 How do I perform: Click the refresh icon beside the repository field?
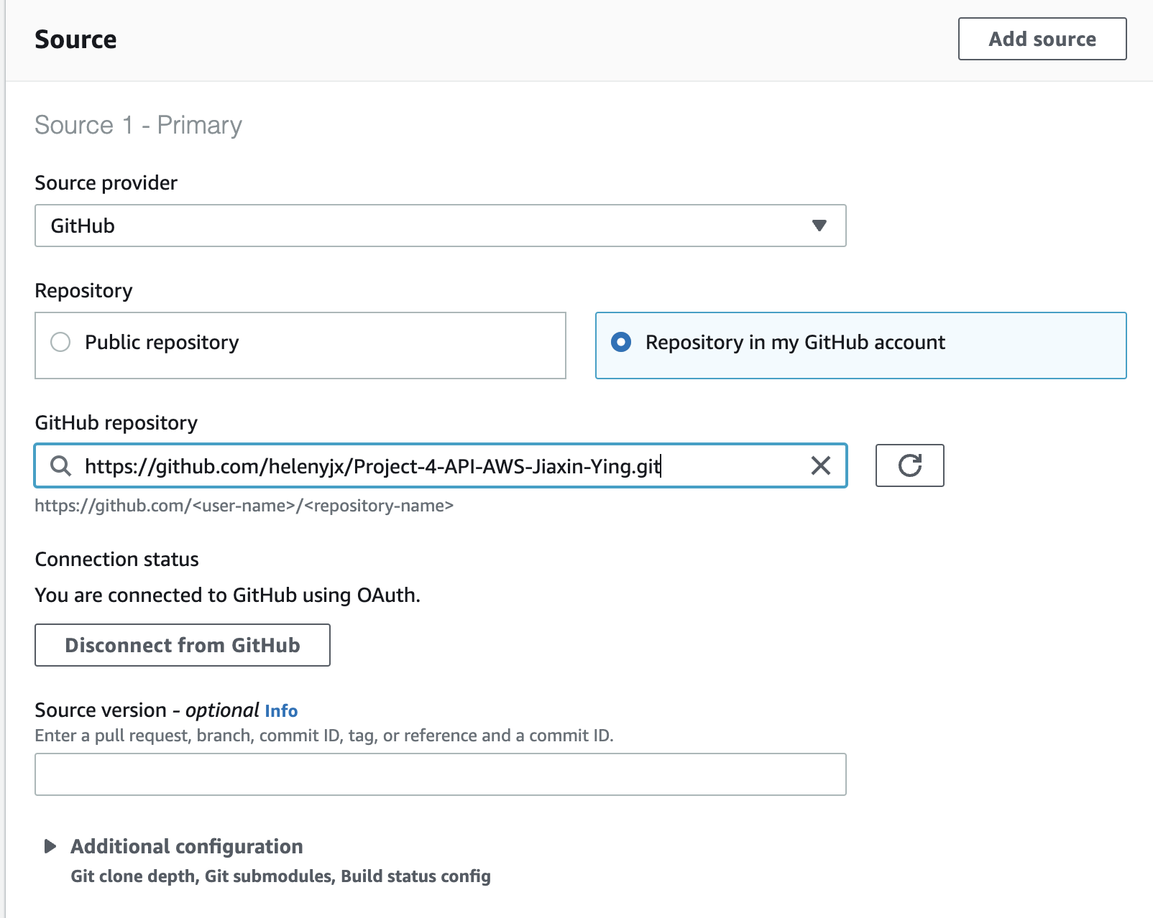(x=909, y=465)
